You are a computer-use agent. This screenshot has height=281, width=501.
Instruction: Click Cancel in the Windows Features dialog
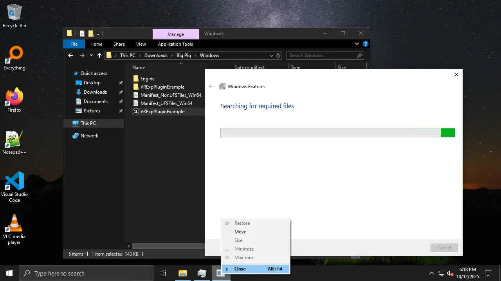pyautogui.click(x=444, y=247)
